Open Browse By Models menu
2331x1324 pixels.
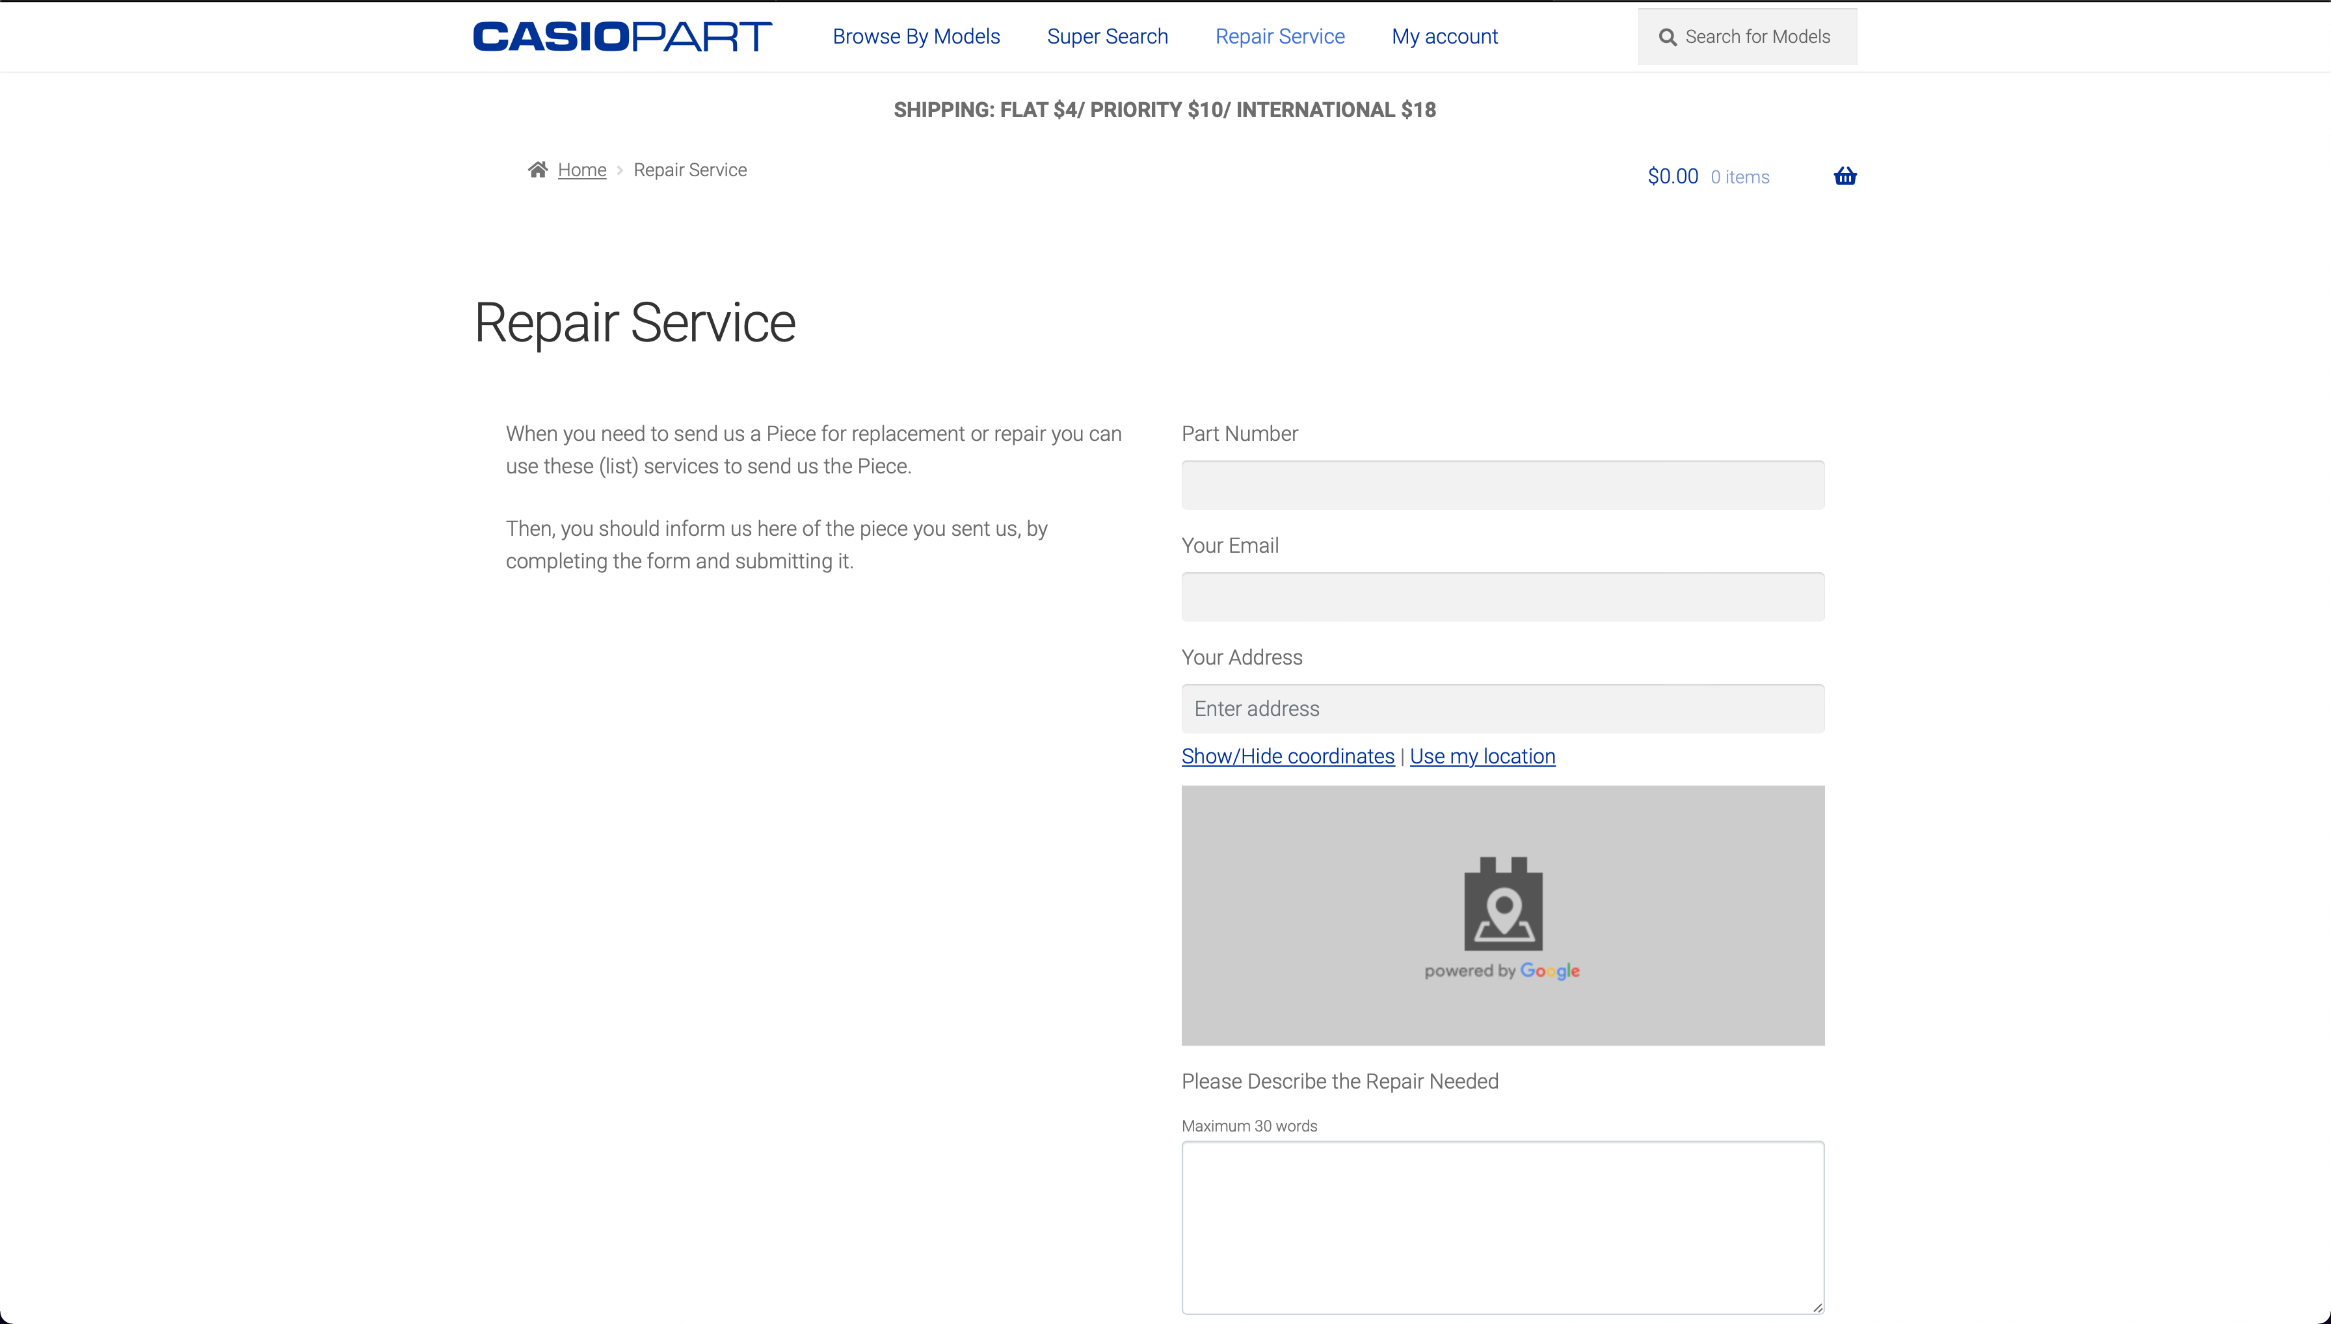coord(916,36)
